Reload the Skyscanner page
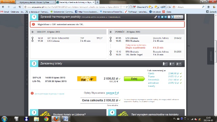Screen dimensions: 217x122 coord(126,7)
